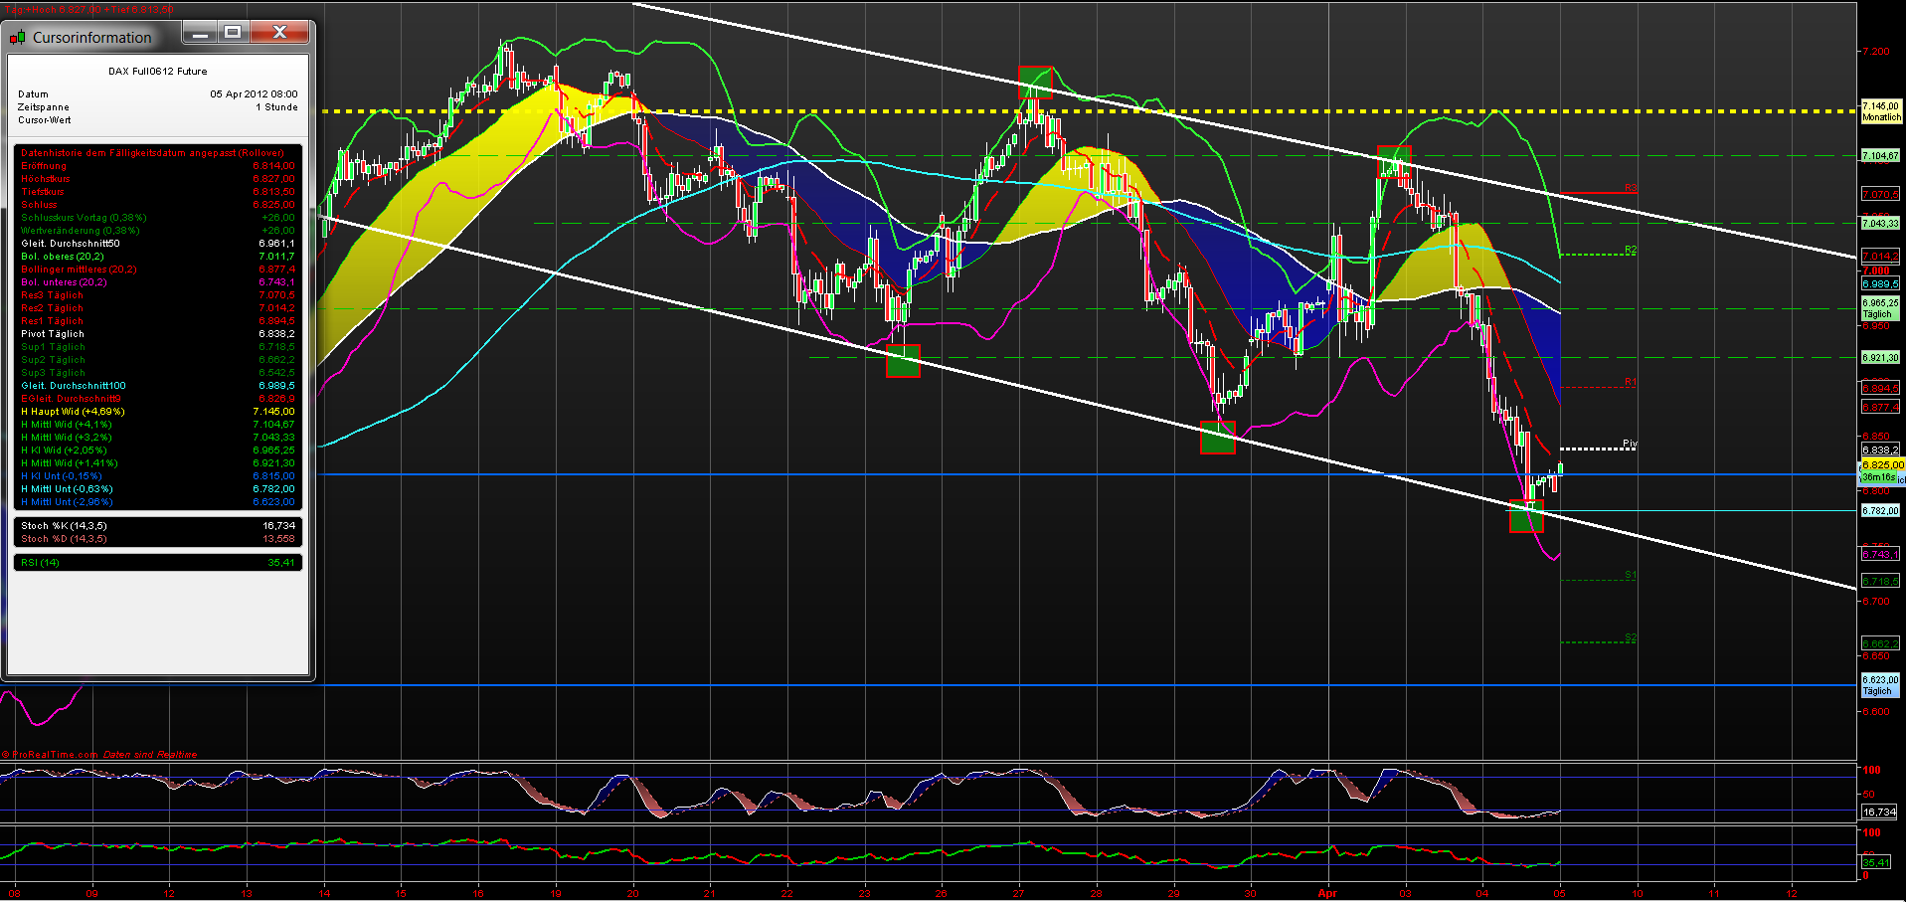1906x902 pixels.
Task: Click the 'Tägl+Hoch 6.827,00' header text
Action: coord(52,9)
